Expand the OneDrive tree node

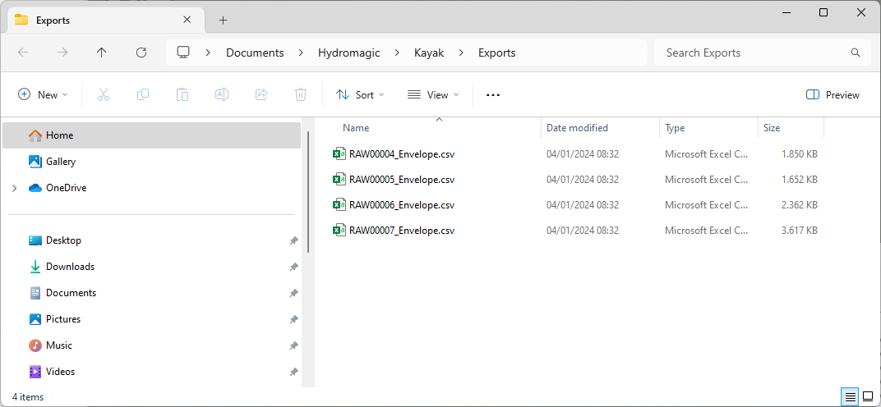[14, 188]
